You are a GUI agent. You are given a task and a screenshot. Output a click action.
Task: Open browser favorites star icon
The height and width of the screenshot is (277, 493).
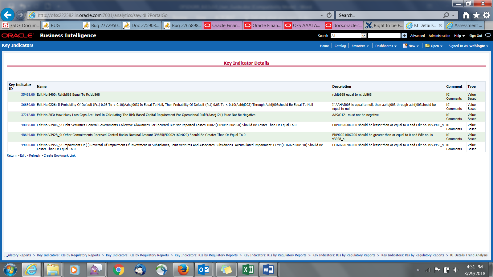click(x=476, y=15)
